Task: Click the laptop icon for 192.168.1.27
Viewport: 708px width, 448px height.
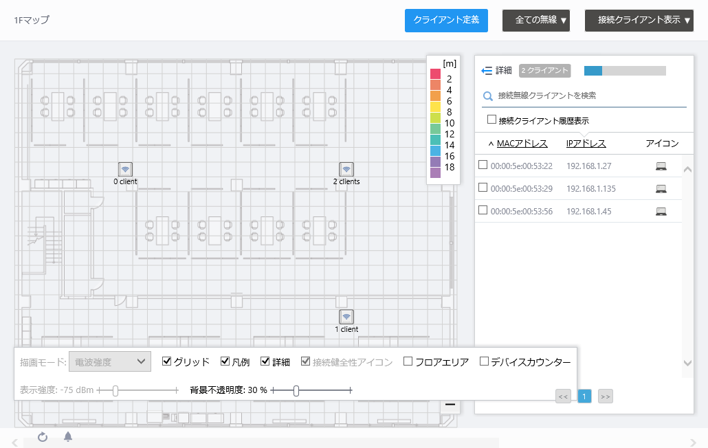Action: point(661,166)
